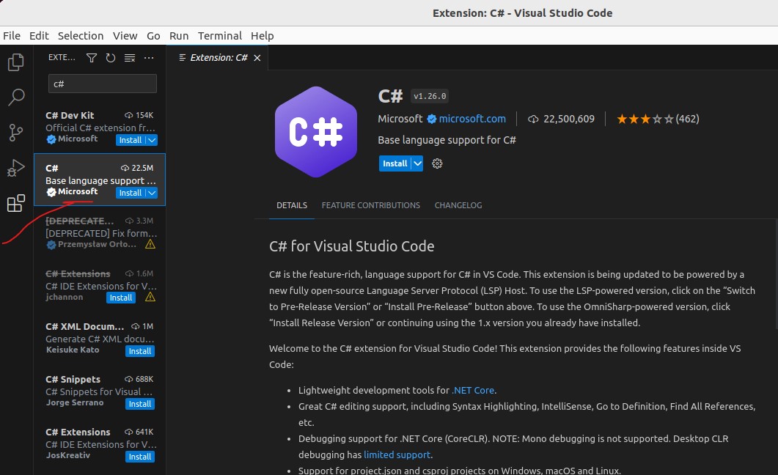Viewport: 778px width, 475px height.
Task: Clear extensions search results icon
Action: (x=130, y=58)
